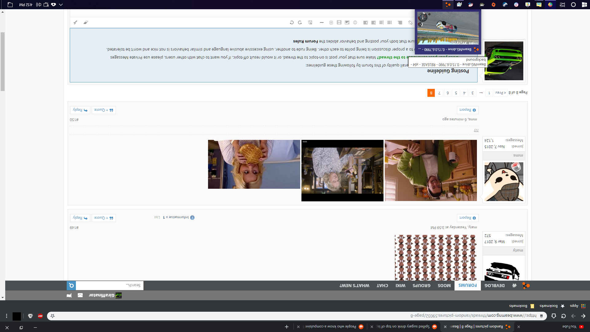Open the starred Bookmarks item
Viewport: 590px width, 332px height.
click(x=552, y=306)
